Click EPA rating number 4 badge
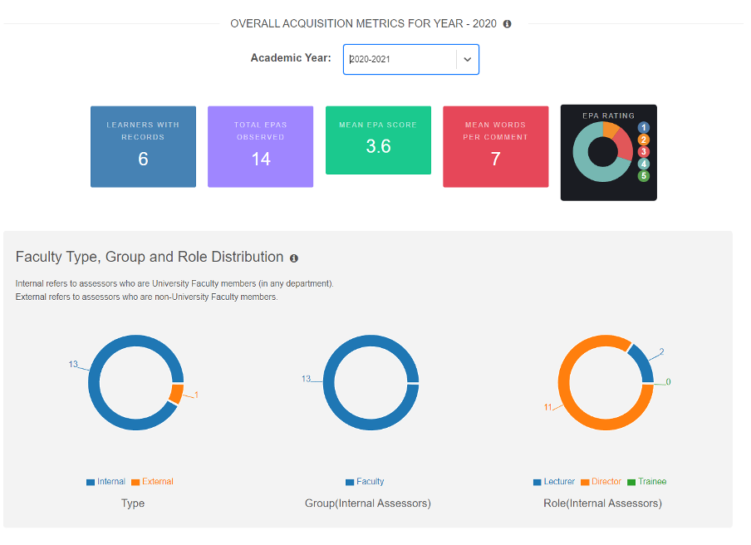The height and width of the screenshot is (545, 751). pyautogui.click(x=643, y=164)
